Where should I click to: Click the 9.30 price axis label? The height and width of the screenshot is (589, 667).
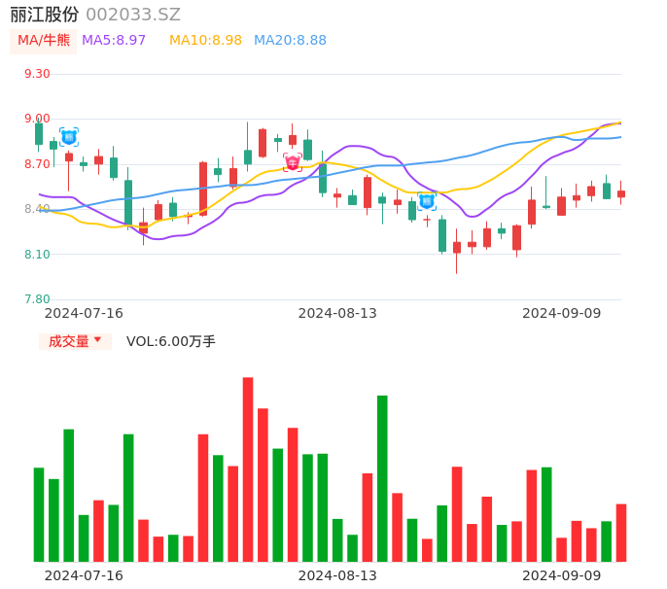(x=36, y=74)
